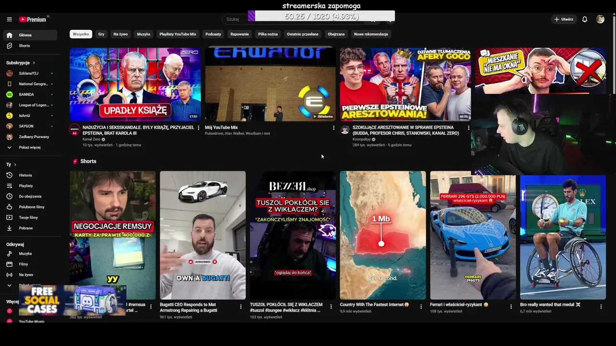The height and width of the screenshot is (346, 616).
Task: Select the Piłka nożna filter chip
Action: [268, 34]
